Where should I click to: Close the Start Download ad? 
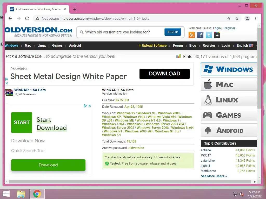90,106
